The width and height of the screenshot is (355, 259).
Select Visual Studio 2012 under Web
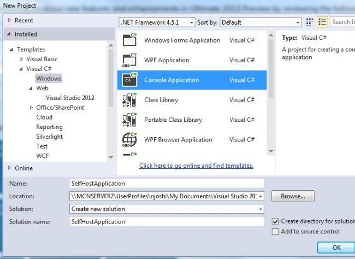point(70,98)
